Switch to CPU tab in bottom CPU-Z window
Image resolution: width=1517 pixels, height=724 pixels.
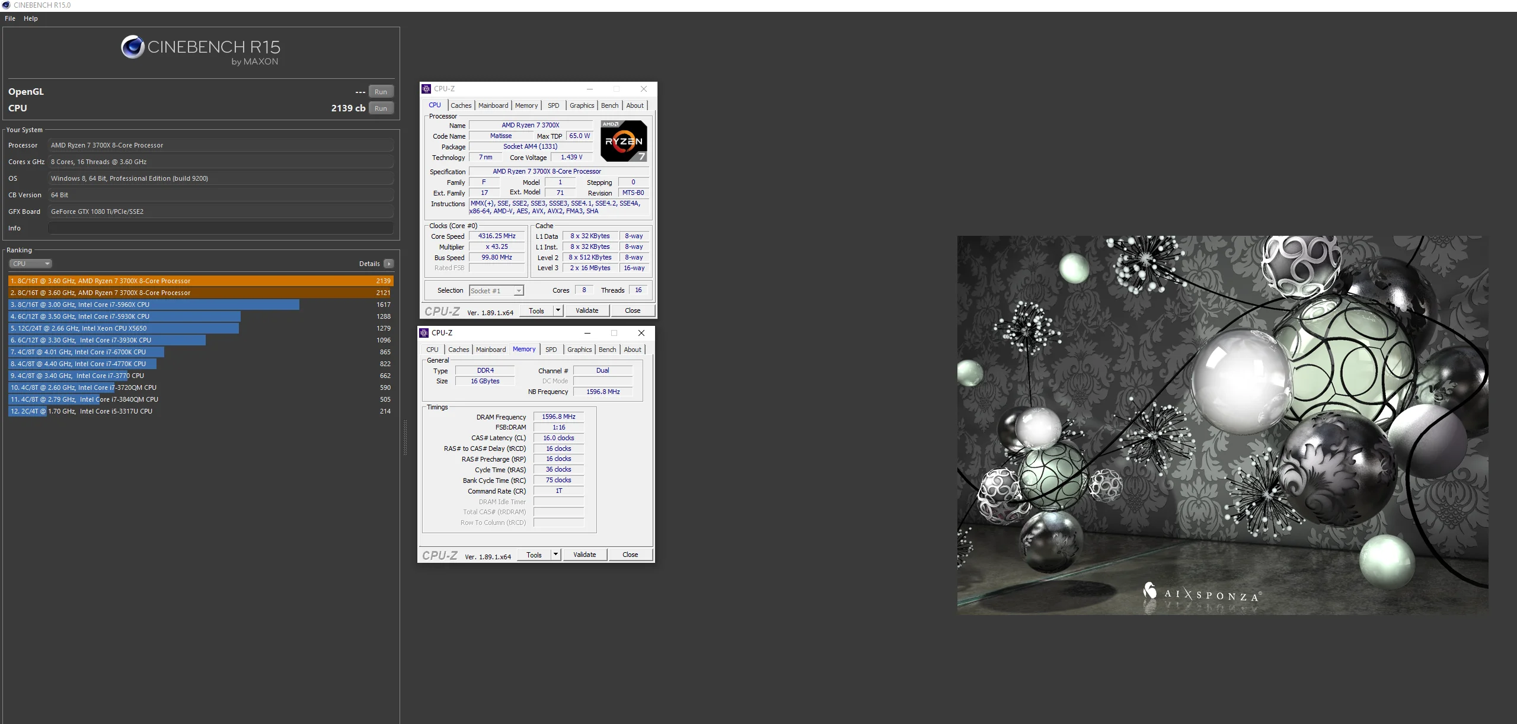pos(433,350)
